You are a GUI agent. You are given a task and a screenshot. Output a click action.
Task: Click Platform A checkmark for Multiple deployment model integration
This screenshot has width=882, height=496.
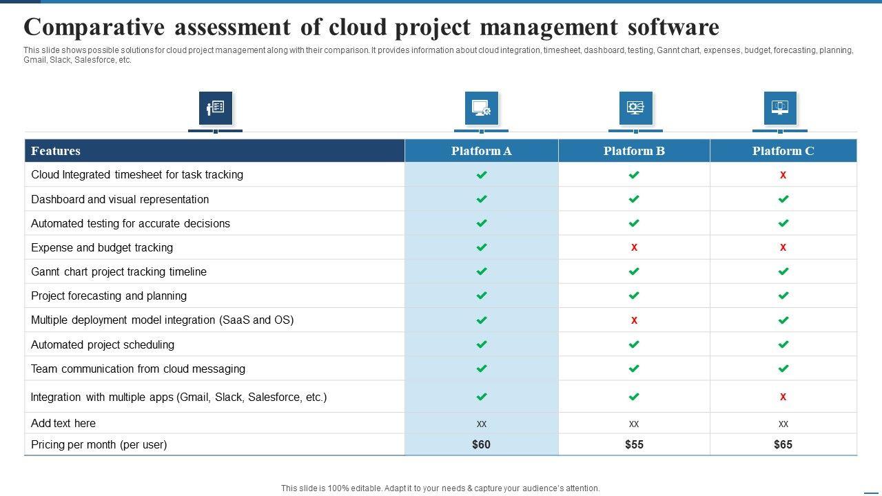point(482,320)
